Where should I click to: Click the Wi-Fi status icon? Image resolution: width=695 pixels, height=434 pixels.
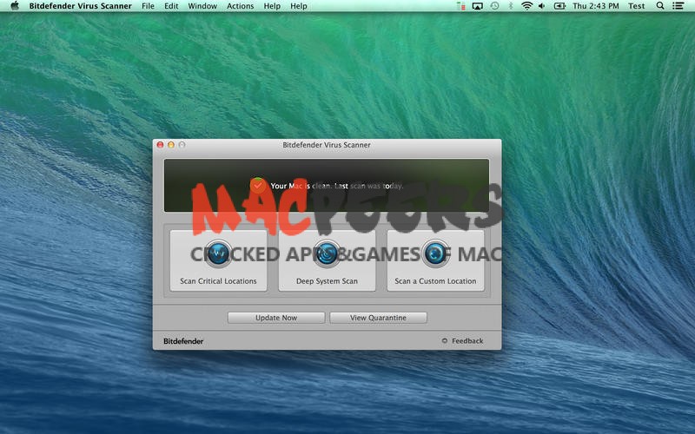pyautogui.click(x=526, y=6)
